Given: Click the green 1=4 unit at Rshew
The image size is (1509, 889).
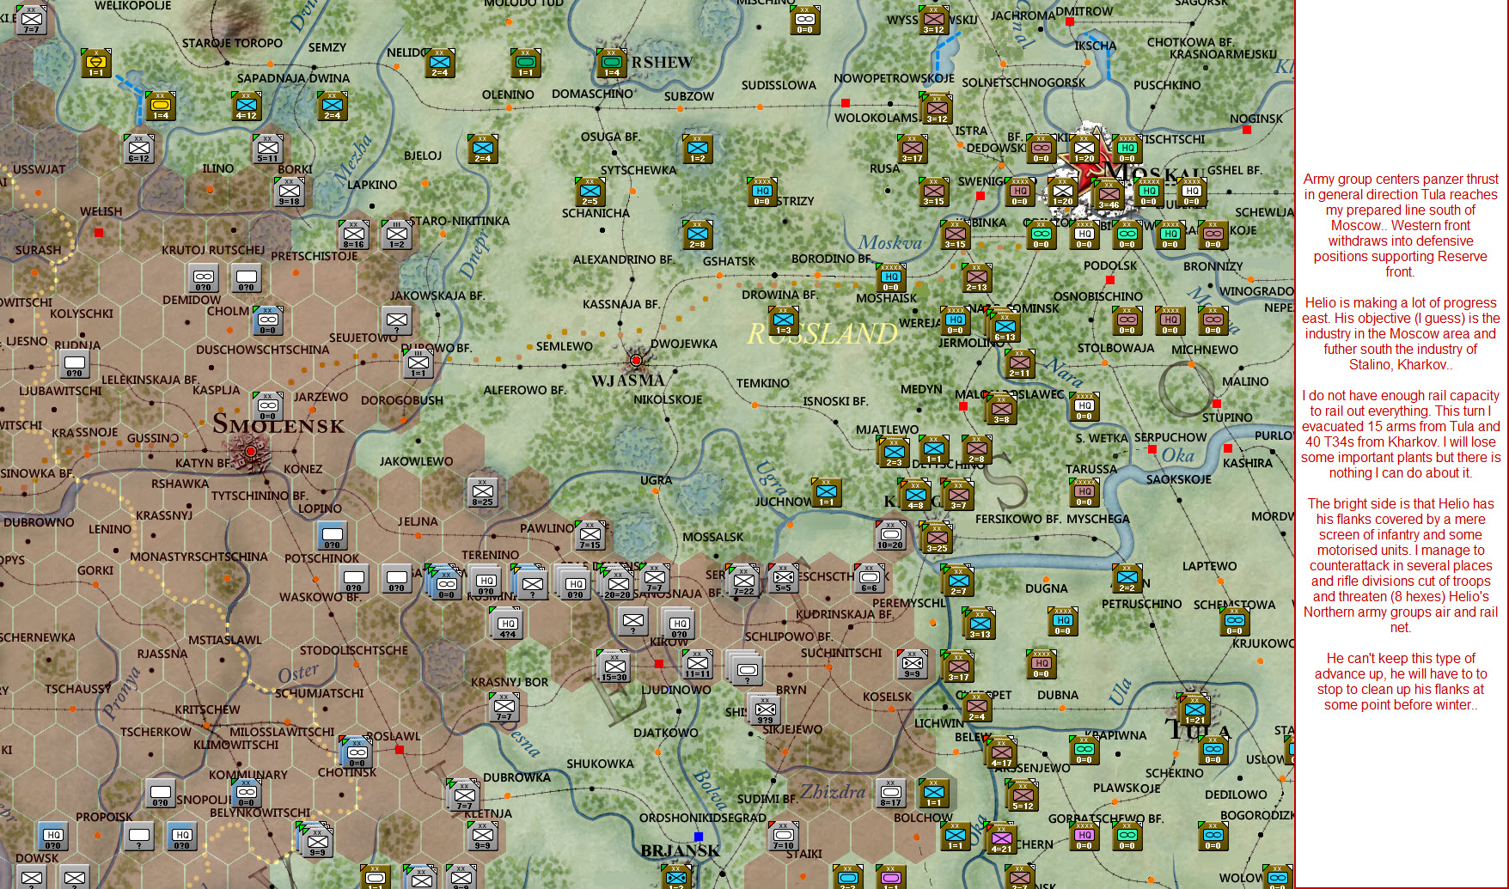Looking at the screenshot, I should 611,63.
